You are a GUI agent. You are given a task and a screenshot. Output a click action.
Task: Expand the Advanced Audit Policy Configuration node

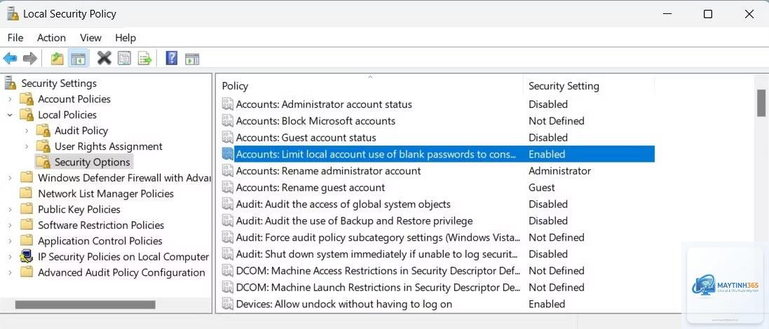10,273
